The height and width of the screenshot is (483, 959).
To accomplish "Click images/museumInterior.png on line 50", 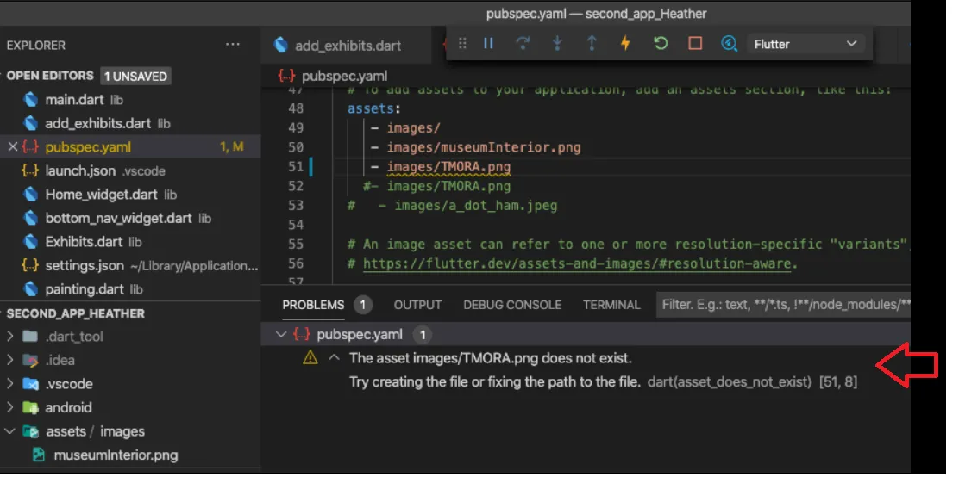I will click(483, 147).
